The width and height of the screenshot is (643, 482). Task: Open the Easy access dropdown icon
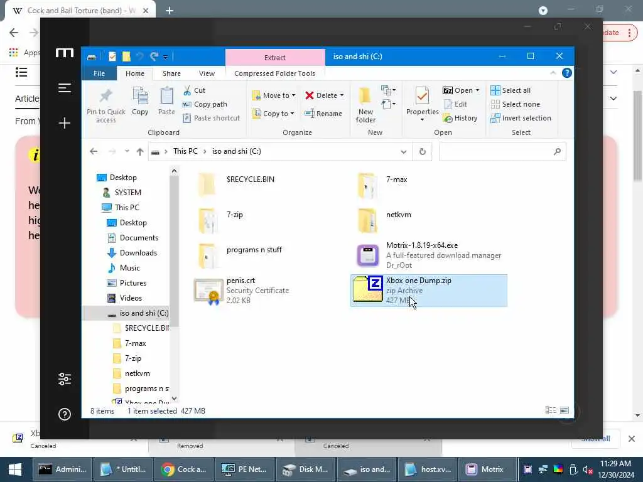coord(388,104)
